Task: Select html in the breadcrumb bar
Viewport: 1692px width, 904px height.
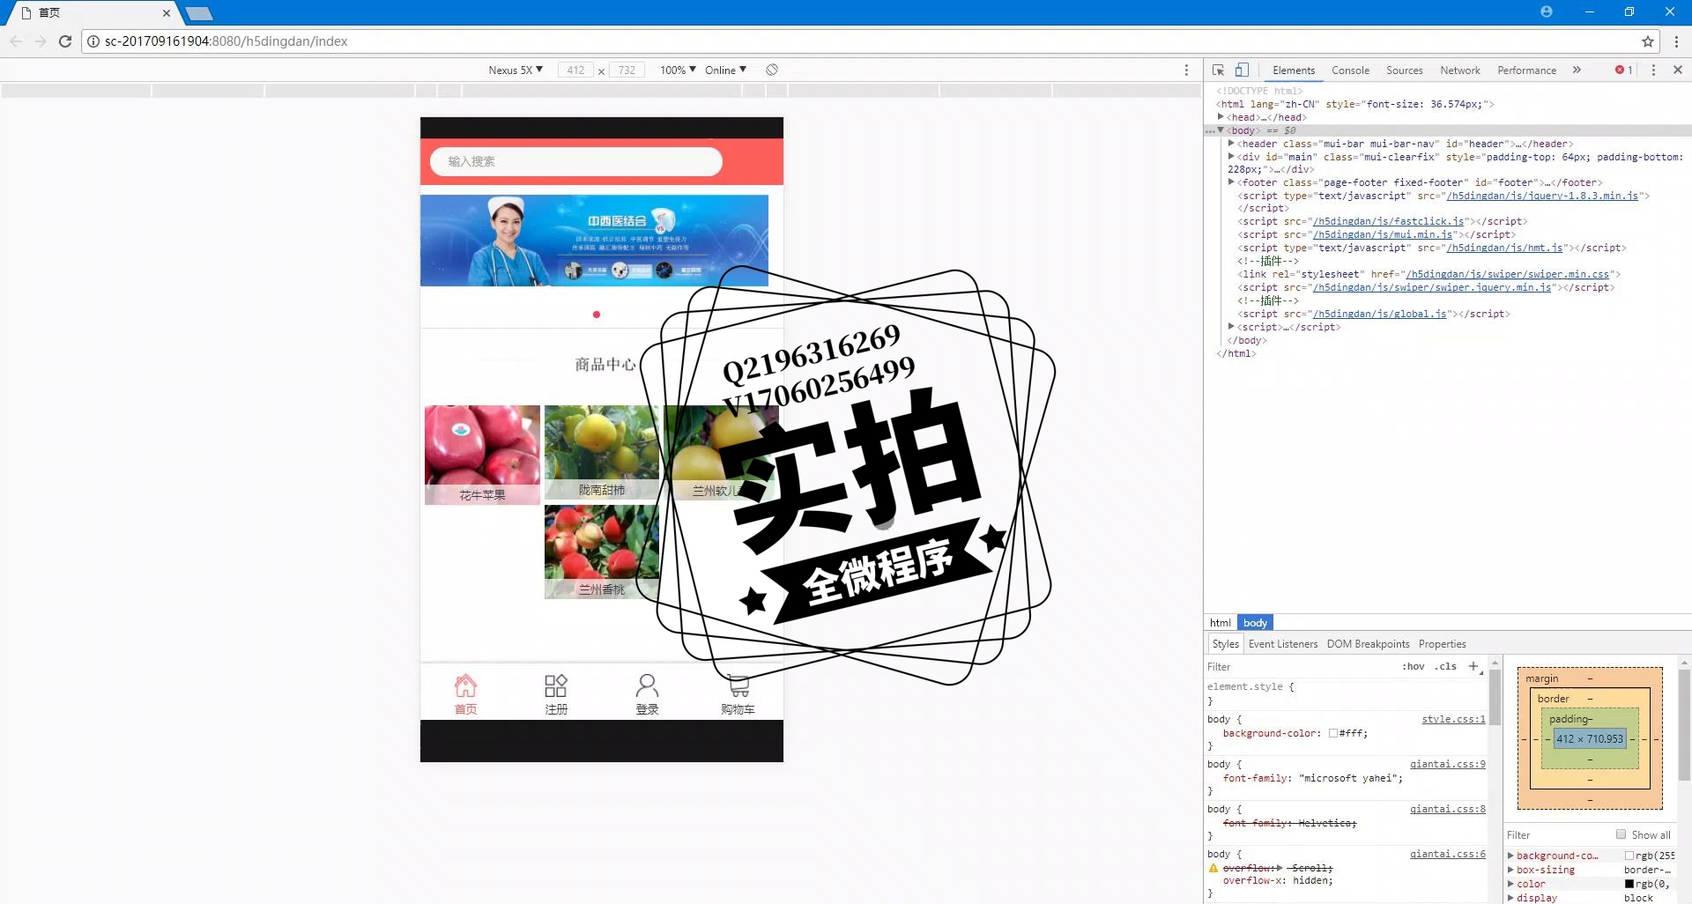Action: [x=1220, y=622]
